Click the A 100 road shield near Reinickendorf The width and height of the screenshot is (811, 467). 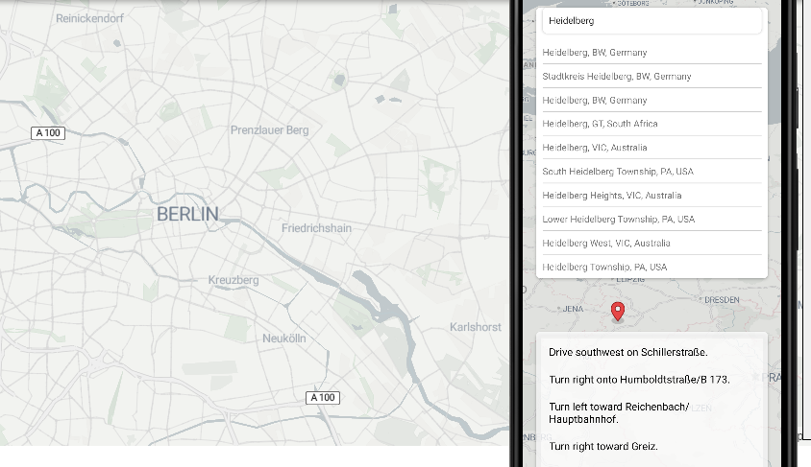(x=48, y=133)
